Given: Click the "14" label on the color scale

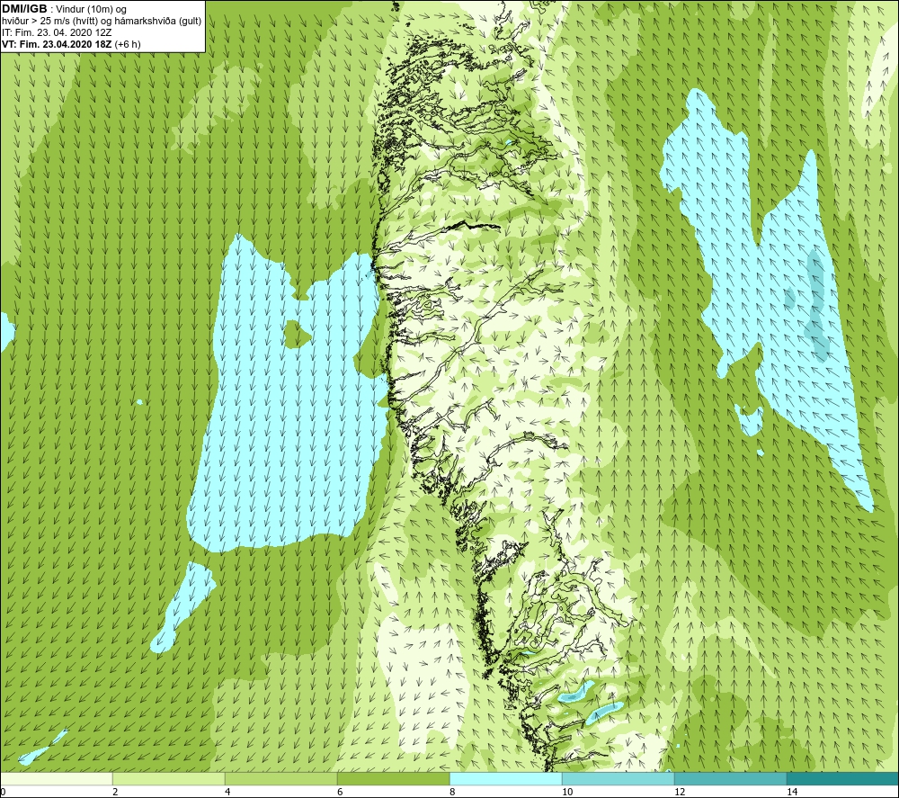Looking at the screenshot, I should pos(792,792).
